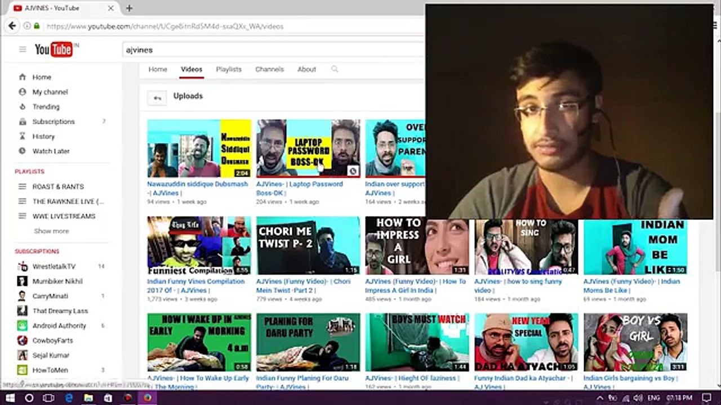Click the YouTube search field containing ajvines
Viewport: 721px width, 405px height.
[x=273, y=49]
